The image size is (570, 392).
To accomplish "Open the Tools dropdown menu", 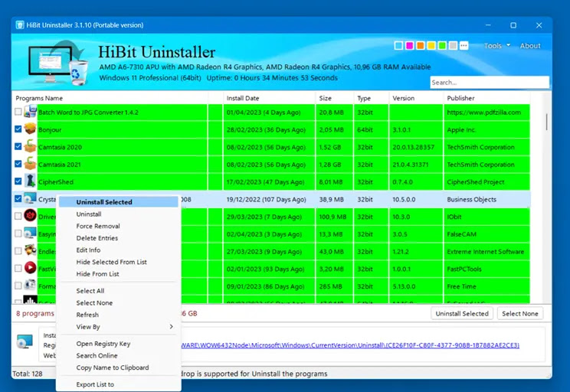I will [496, 46].
